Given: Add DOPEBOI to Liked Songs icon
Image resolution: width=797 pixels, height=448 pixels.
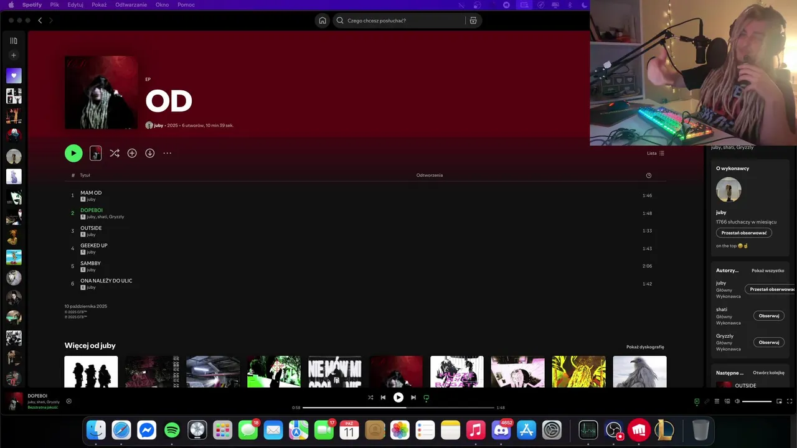Looking at the screenshot, I should pos(68,401).
